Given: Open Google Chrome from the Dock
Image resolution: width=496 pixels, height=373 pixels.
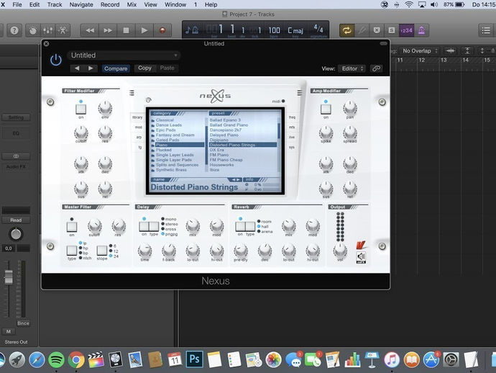Looking at the screenshot, I should pos(76,360).
